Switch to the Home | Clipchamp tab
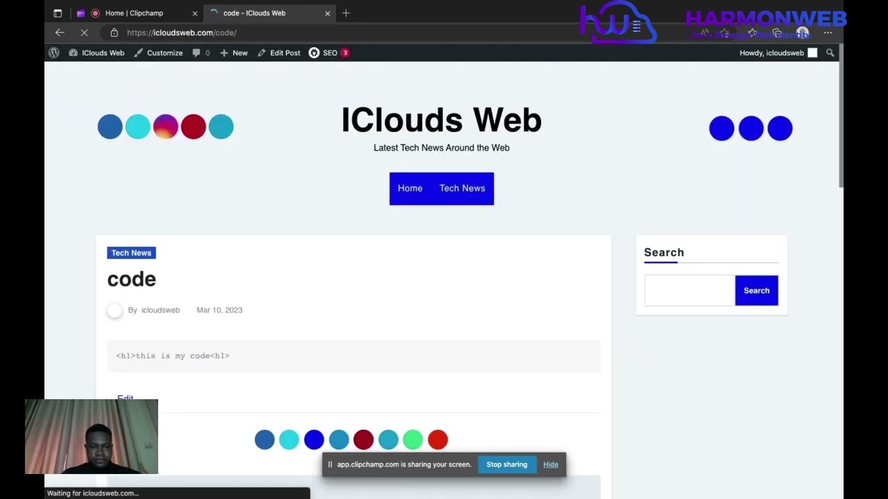 point(134,13)
